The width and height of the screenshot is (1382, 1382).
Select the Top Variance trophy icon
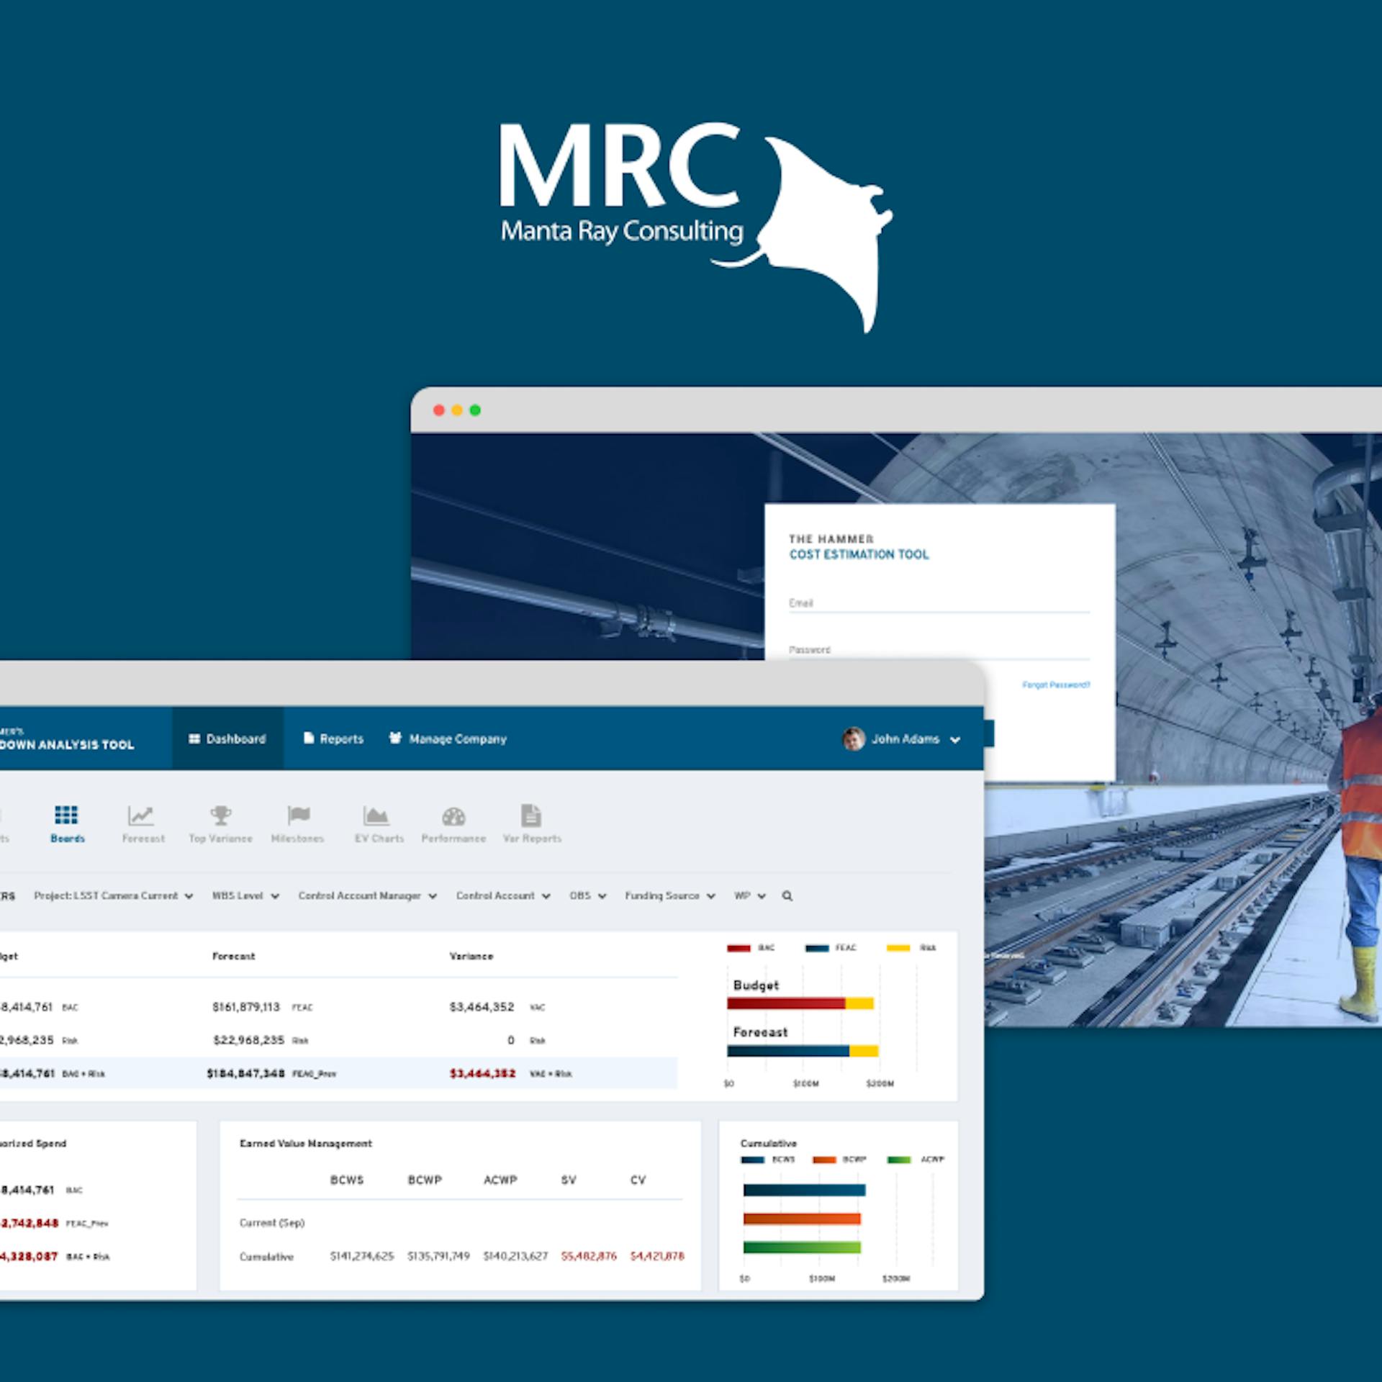(x=220, y=816)
